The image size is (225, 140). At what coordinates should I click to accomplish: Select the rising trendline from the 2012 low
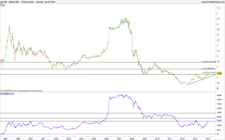pyautogui.click(x=201, y=80)
